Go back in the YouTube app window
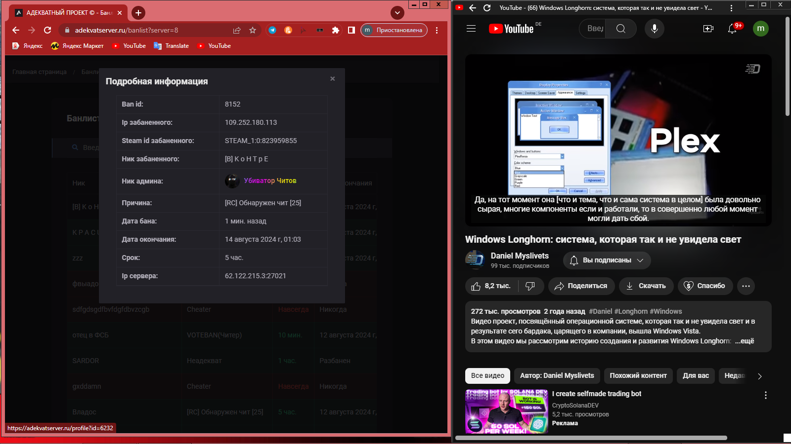Viewport: 791px width, 444px height. tap(473, 8)
